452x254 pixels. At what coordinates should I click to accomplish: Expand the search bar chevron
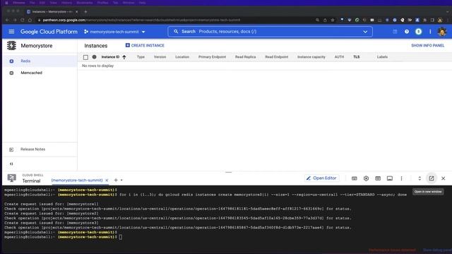pos(365,32)
